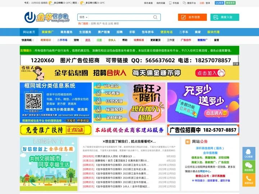Open headline 想全面了解我们，就点我看看吧
This screenshot has width=259, height=194.
pos(129,142)
